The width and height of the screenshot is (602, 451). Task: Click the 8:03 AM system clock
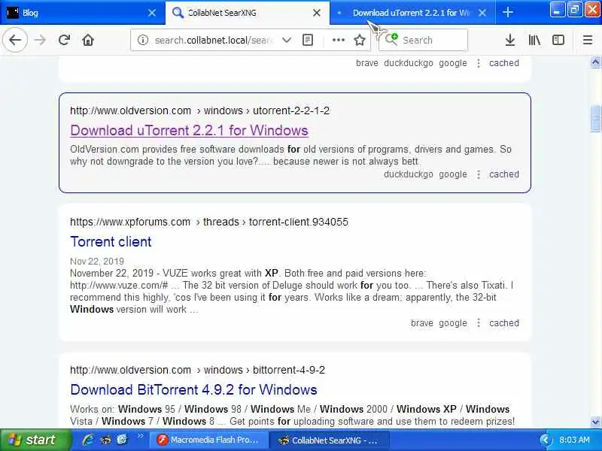574,440
